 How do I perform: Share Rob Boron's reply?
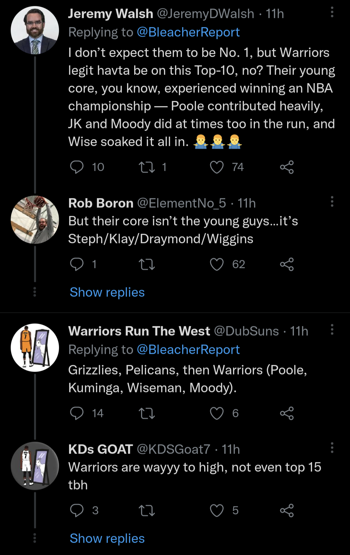[287, 264]
